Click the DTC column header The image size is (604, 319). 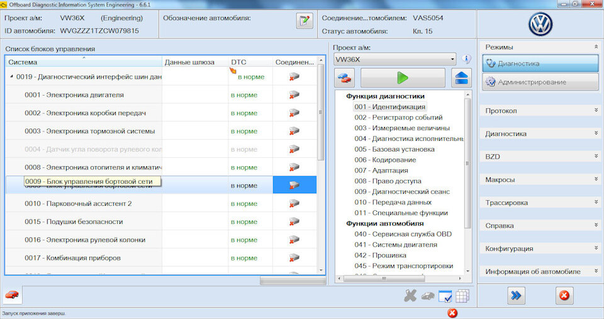click(250, 62)
